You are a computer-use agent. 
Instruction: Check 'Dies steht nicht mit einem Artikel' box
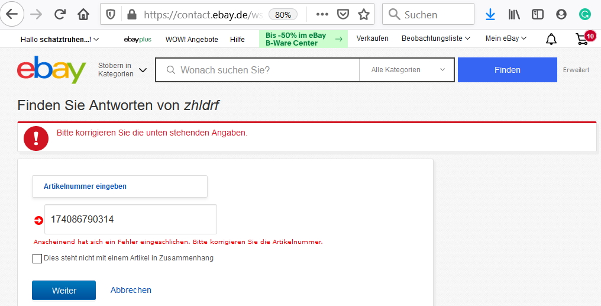pyautogui.click(x=37, y=259)
